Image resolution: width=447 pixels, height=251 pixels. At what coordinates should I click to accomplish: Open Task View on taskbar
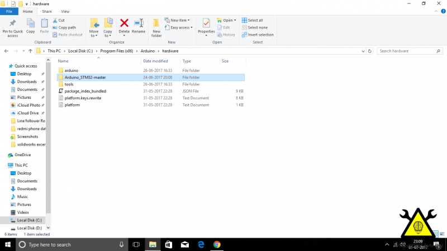[136, 244]
